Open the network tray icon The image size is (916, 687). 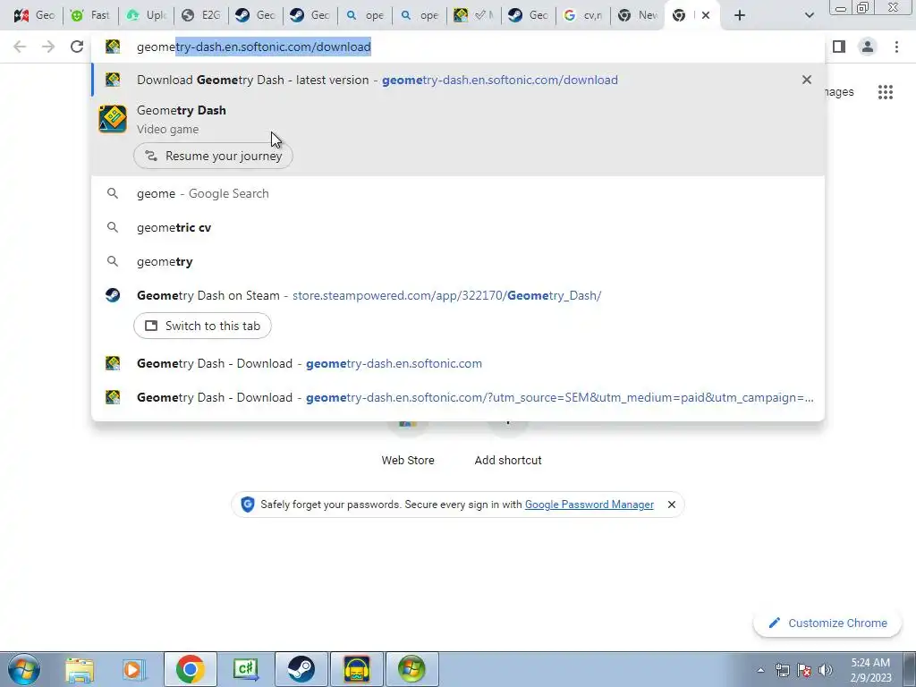(x=782, y=670)
